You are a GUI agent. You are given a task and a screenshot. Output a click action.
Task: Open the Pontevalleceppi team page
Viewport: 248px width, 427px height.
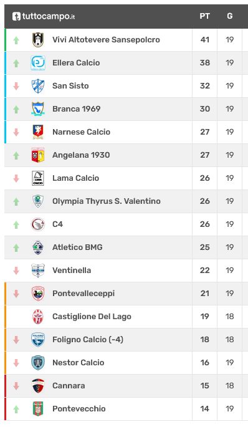[x=83, y=294]
